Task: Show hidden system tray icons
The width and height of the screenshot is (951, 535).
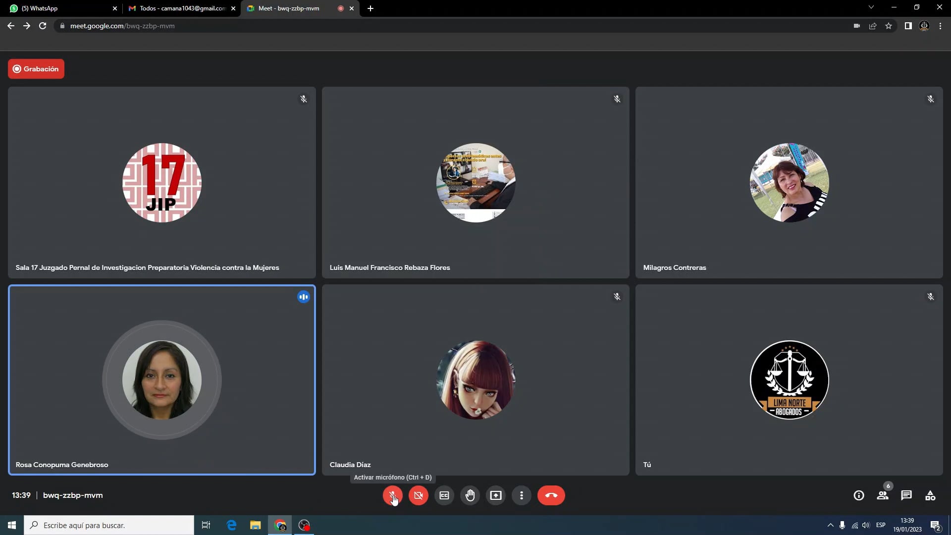Action: click(830, 525)
